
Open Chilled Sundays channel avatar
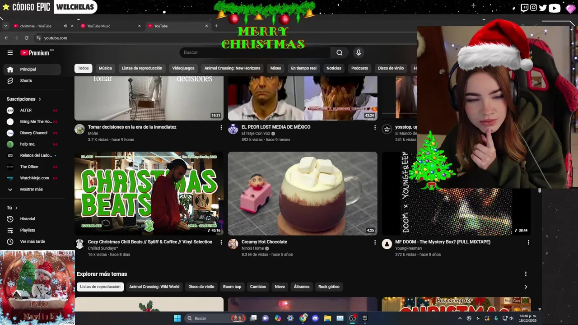(79, 244)
